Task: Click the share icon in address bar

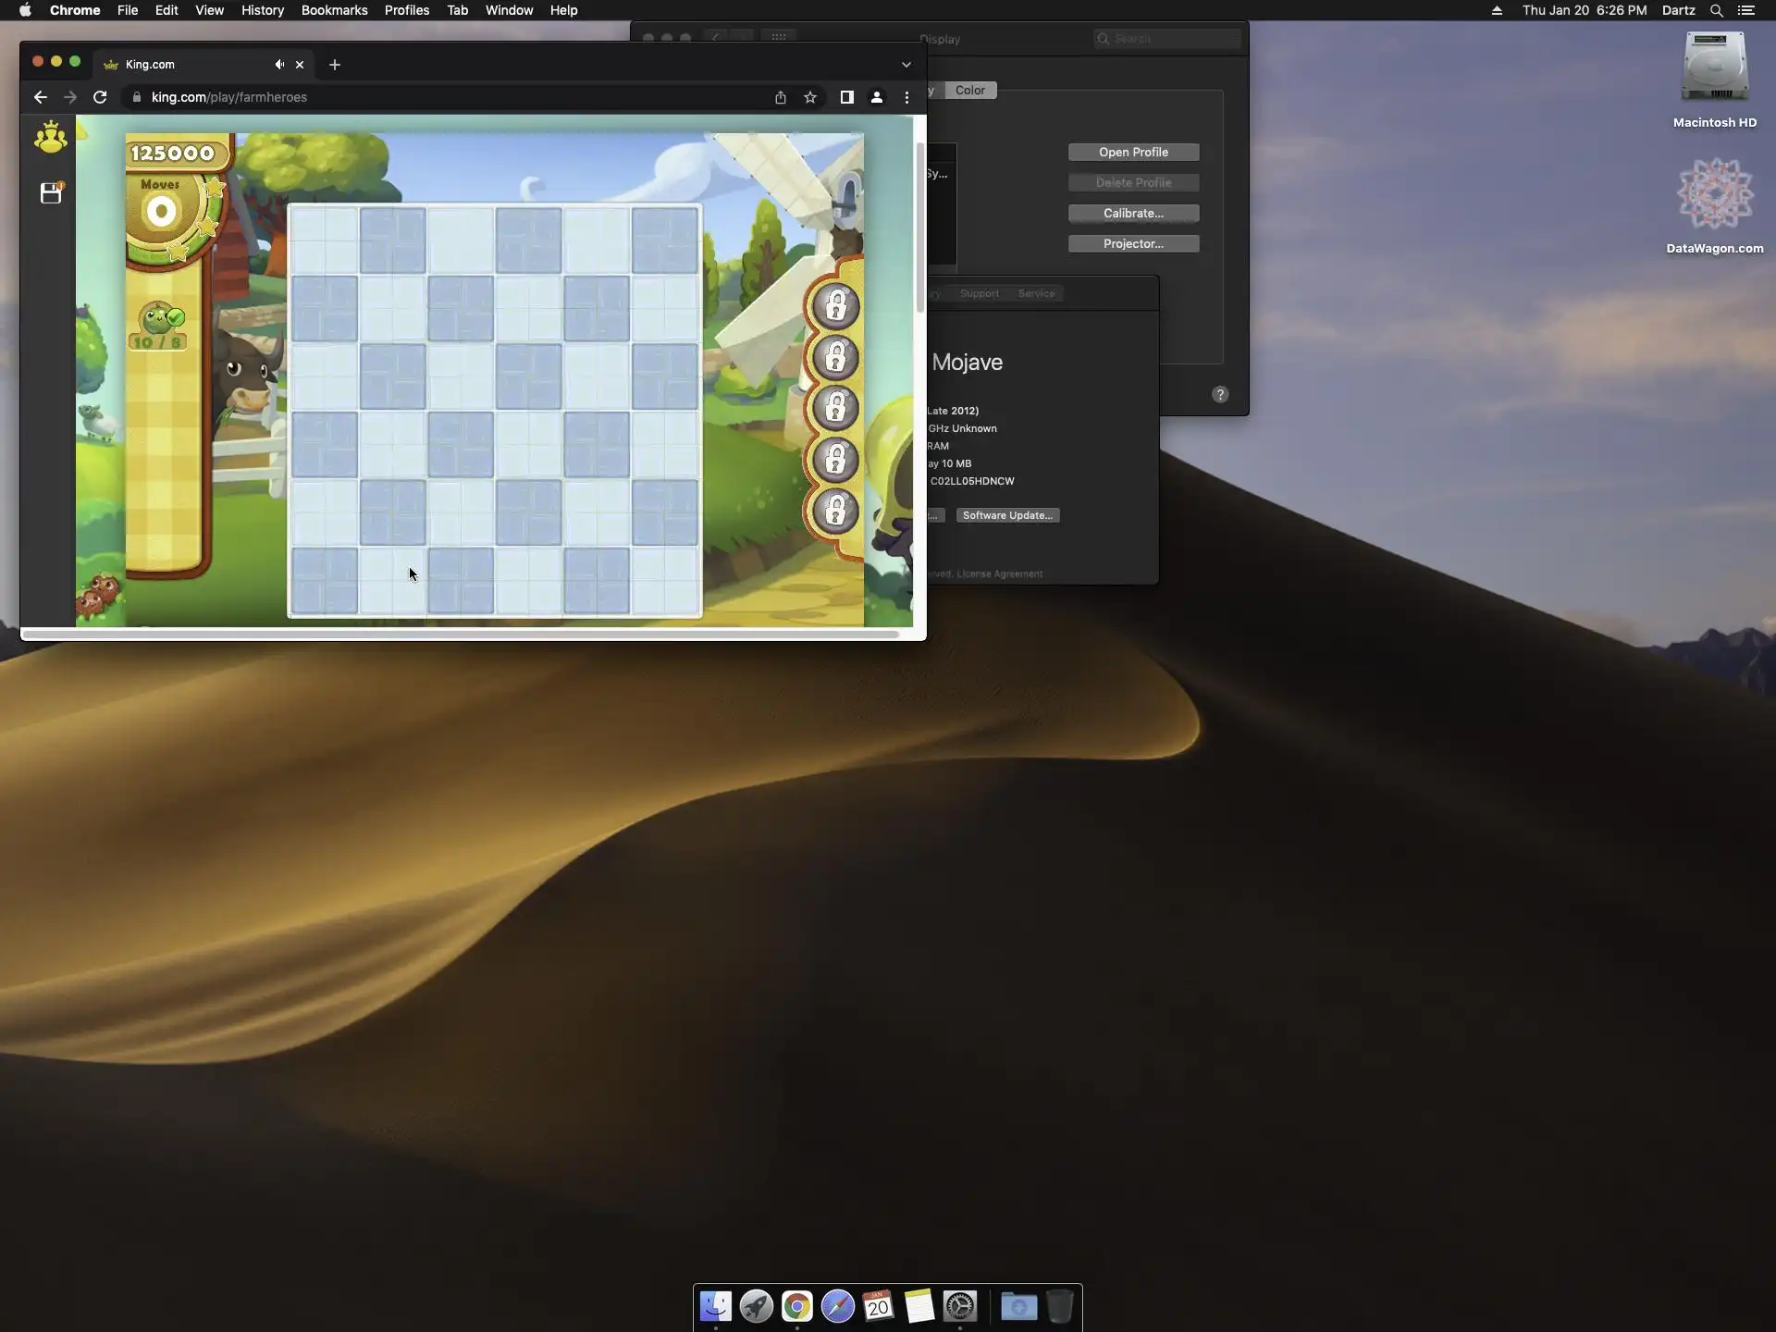Action: click(x=781, y=97)
